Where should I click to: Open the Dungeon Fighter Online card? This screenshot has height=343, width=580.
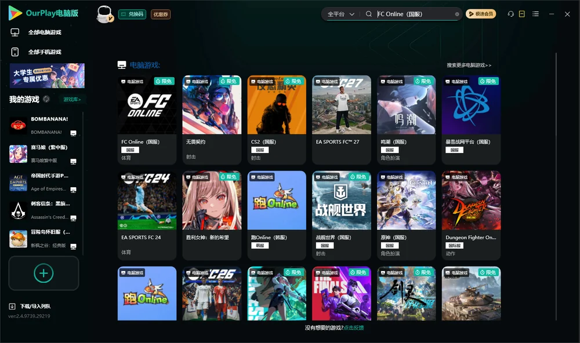(471, 216)
